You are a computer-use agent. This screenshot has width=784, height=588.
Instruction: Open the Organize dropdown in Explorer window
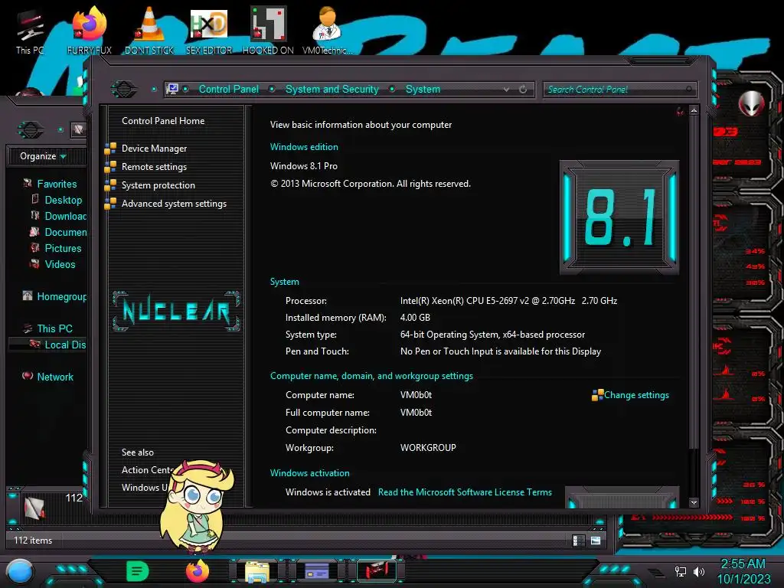tap(43, 156)
